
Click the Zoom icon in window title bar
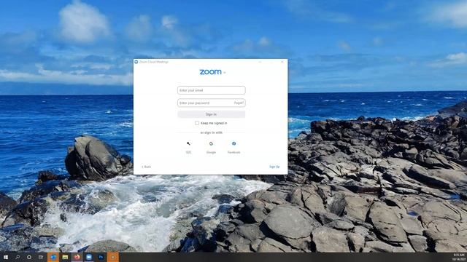coord(136,62)
